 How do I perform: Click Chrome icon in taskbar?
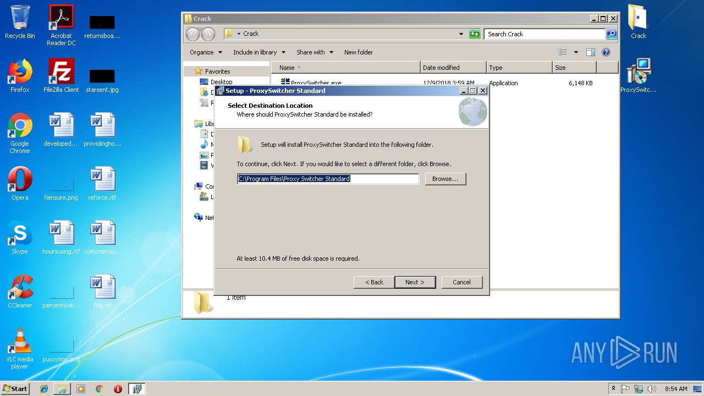click(100, 389)
